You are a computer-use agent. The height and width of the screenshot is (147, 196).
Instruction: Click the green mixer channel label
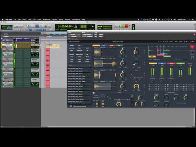(x=180, y=63)
